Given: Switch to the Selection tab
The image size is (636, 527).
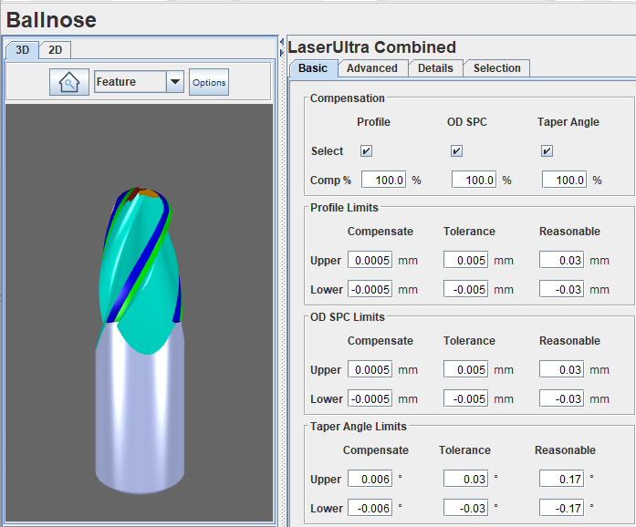Looking at the screenshot, I should (496, 68).
